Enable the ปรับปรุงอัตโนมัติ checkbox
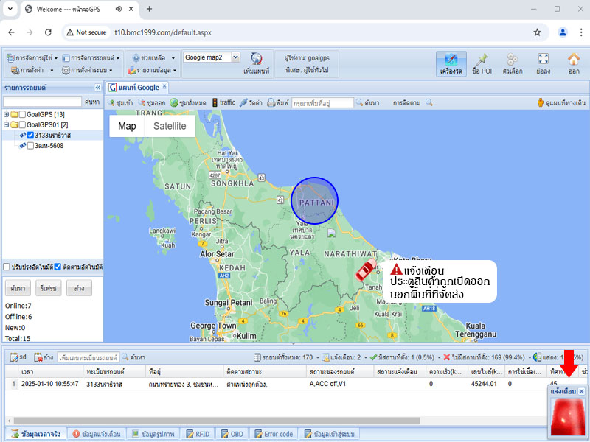The width and height of the screenshot is (590, 442). click(7, 267)
